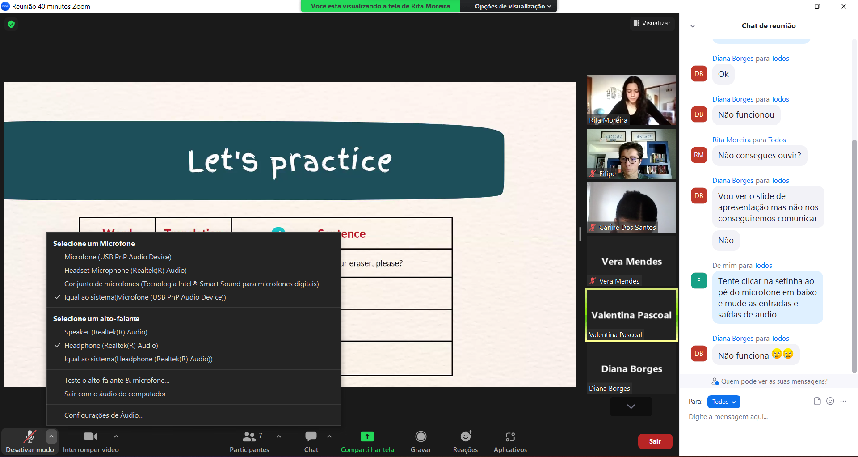Screen dimensions: 858x457
Task: Select Igual ao sistema microphone option
Action: 193,297
